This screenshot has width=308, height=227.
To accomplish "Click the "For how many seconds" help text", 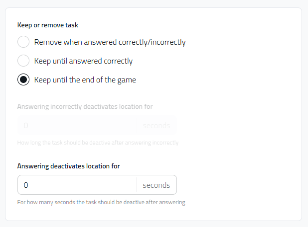I will [101, 202].
